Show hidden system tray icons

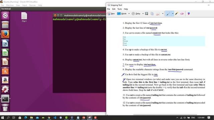(x=177, y=118)
